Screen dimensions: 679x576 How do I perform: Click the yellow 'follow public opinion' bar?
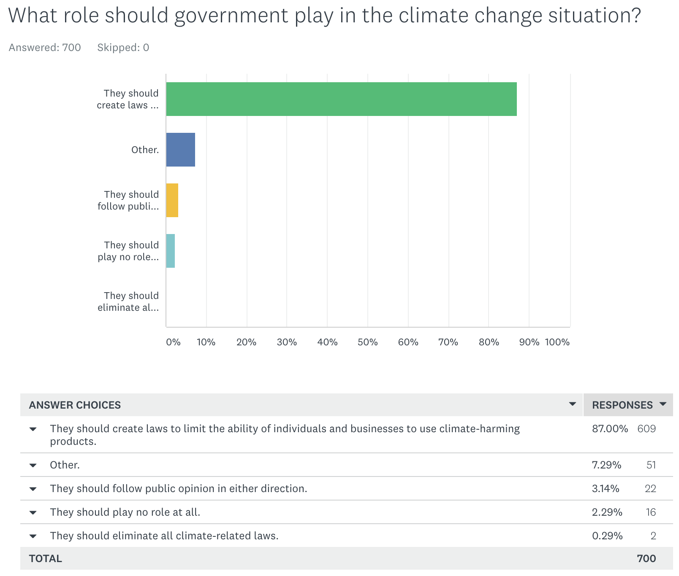(x=172, y=200)
